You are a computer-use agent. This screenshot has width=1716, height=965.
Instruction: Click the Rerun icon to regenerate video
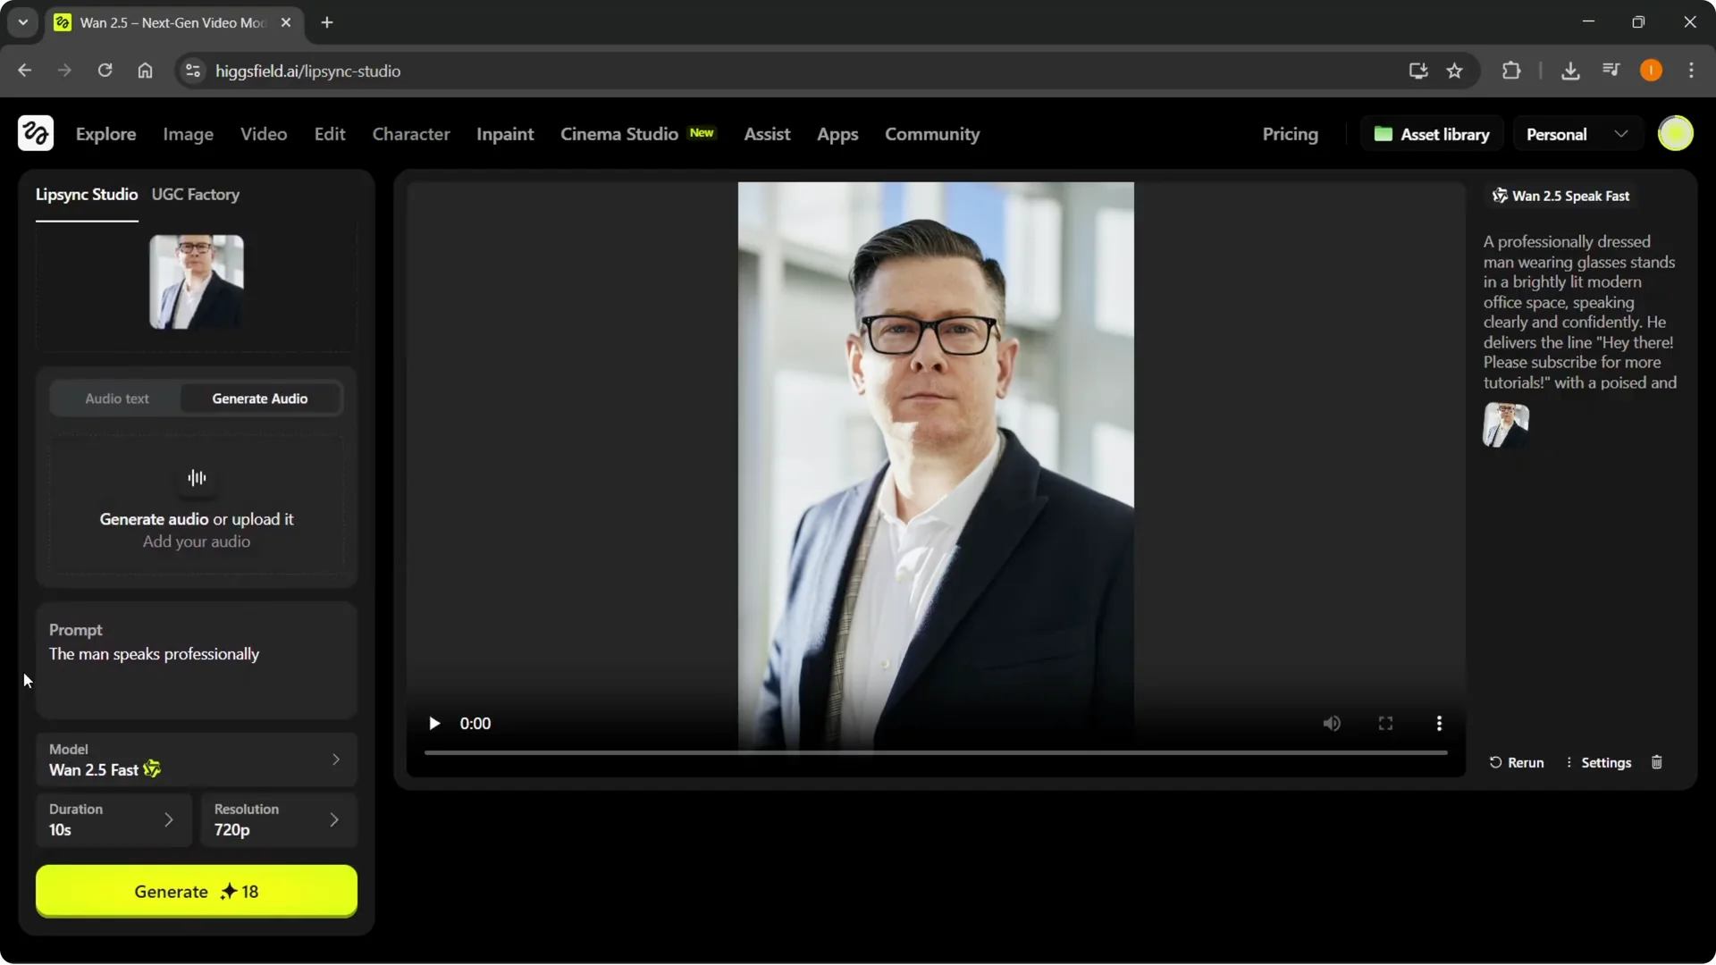click(1497, 762)
